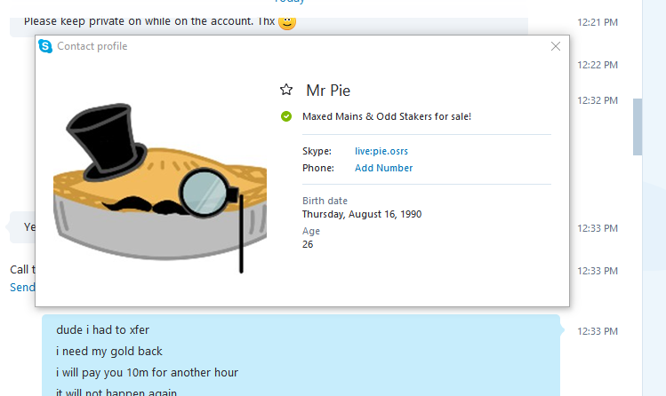Click the mood text 'Maxed Mains & Odd Stakers for sale!'
666x396 pixels.
pyautogui.click(x=387, y=116)
